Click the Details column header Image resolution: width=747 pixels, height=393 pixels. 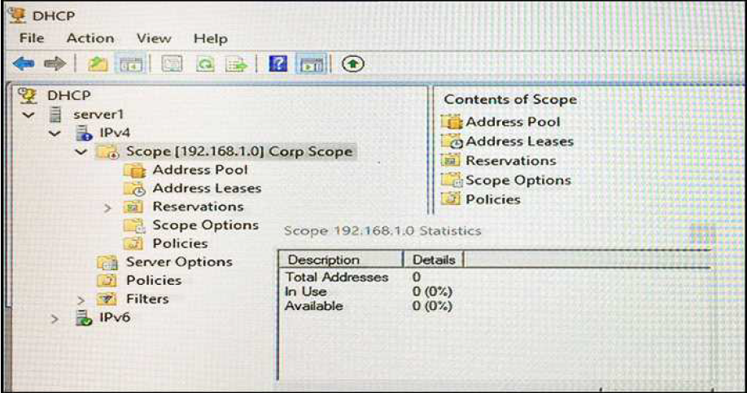(434, 260)
